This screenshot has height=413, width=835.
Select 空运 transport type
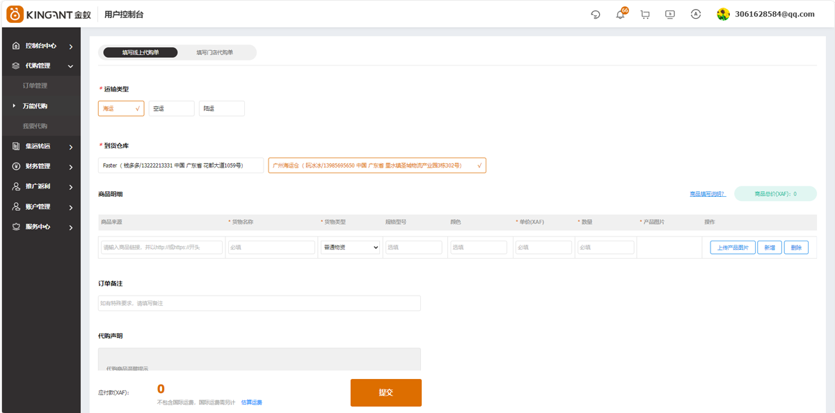click(171, 108)
